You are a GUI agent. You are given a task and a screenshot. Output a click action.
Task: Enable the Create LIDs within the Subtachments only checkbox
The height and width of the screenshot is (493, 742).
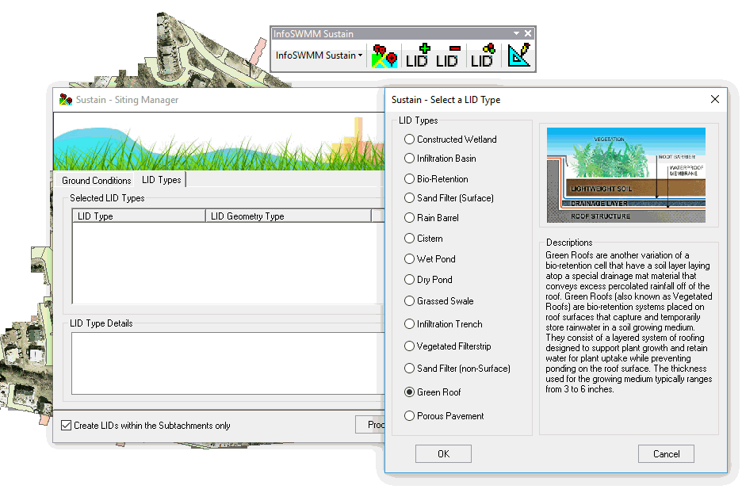tap(66, 424)
